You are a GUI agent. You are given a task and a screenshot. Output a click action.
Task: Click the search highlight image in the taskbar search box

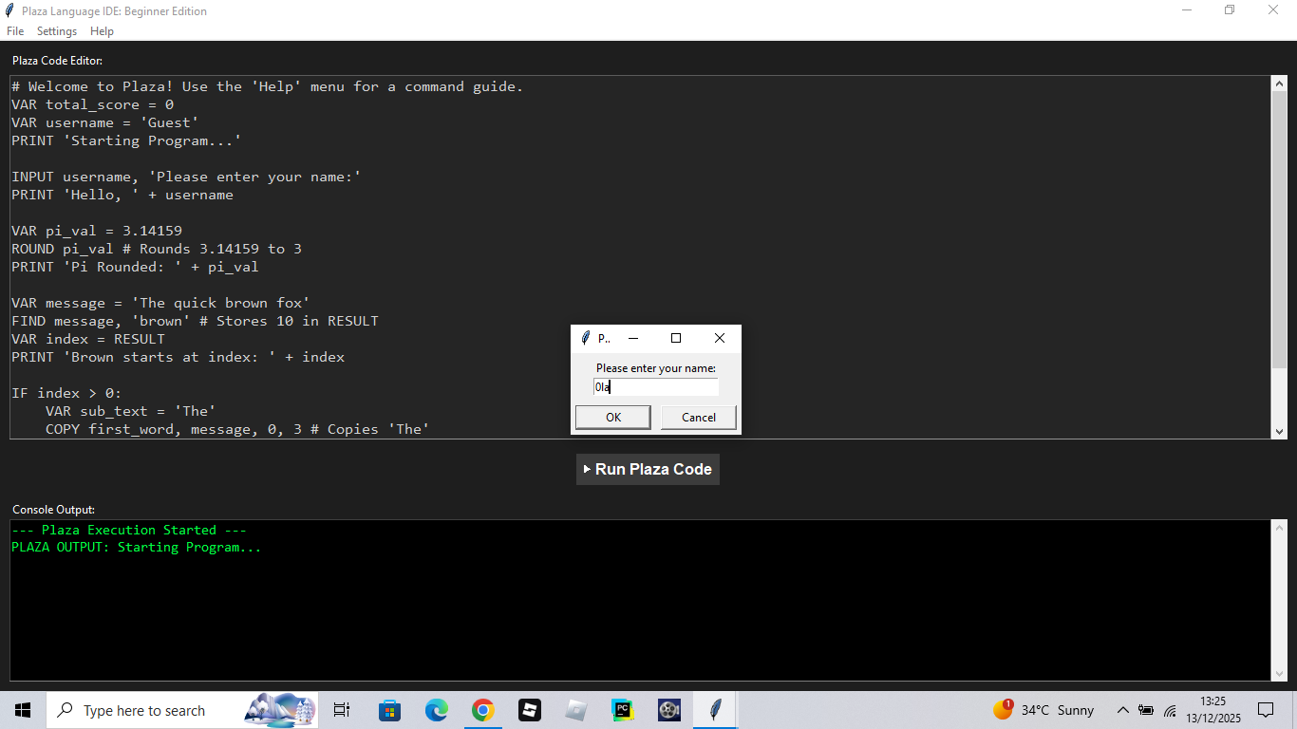[280, 710]
